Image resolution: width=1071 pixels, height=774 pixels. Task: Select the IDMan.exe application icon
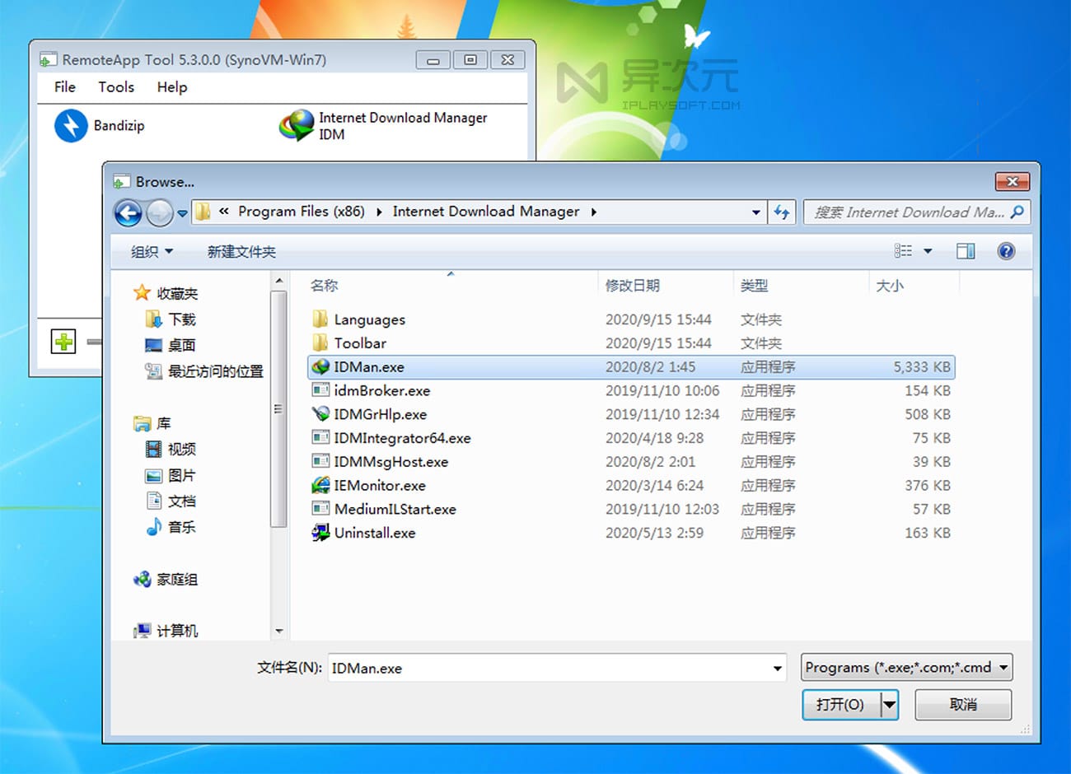[320, 366]
